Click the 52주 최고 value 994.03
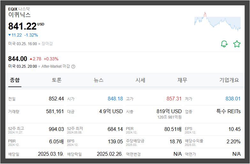Viewport: 250px width, 164px height. (x=56, y=129)
